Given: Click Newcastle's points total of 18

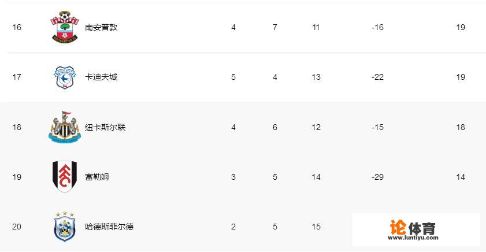Looking at the screenshot, I should tap(460, 127).
